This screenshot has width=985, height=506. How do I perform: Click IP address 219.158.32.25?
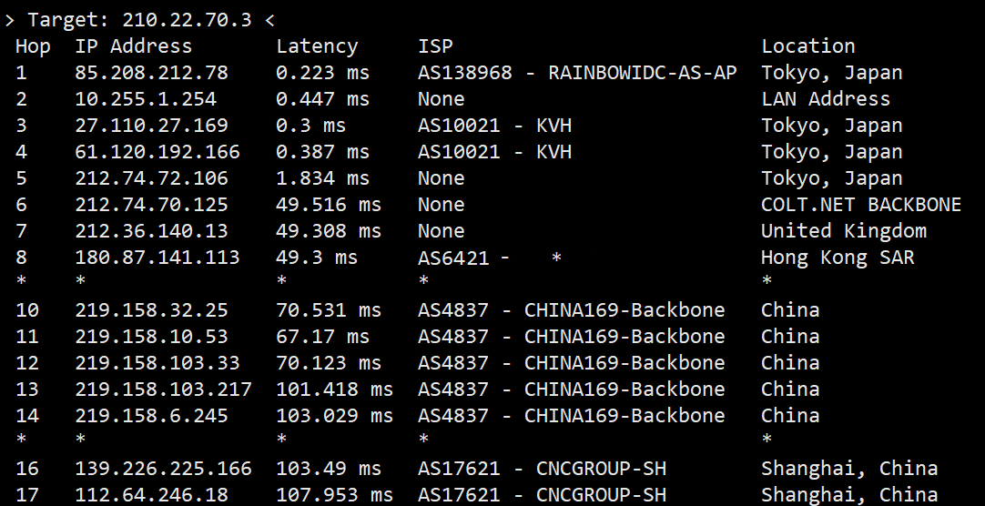pos(151,310)
